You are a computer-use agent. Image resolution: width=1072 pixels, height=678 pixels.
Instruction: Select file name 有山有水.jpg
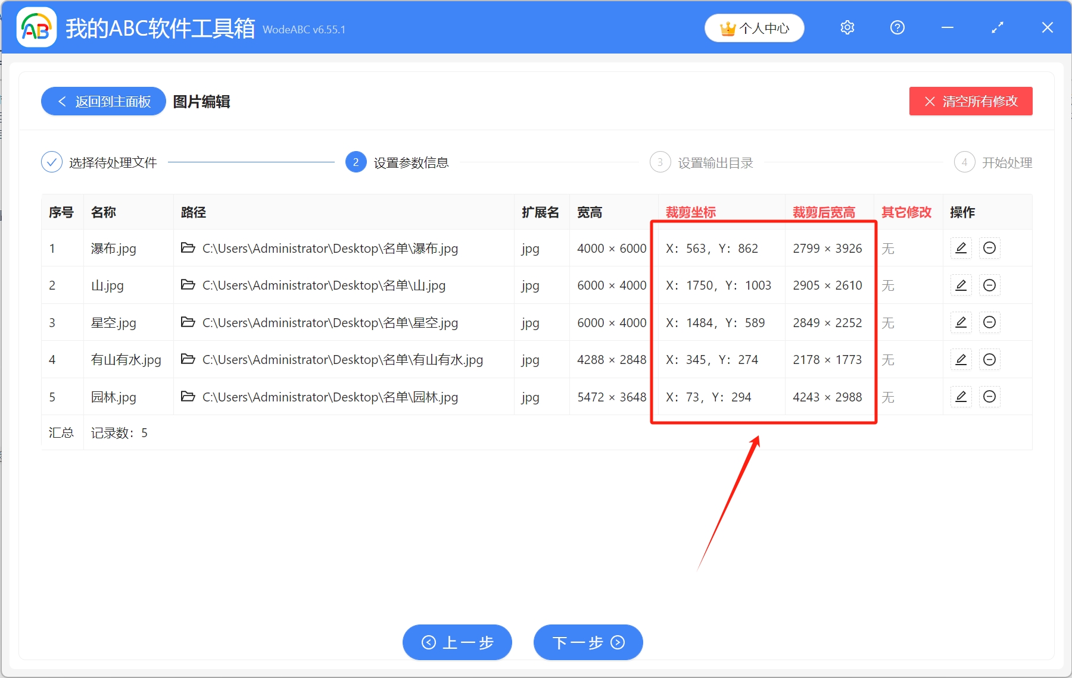(126, 360)
